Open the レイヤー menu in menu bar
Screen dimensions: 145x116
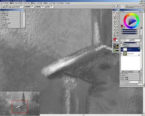[26, 3]
